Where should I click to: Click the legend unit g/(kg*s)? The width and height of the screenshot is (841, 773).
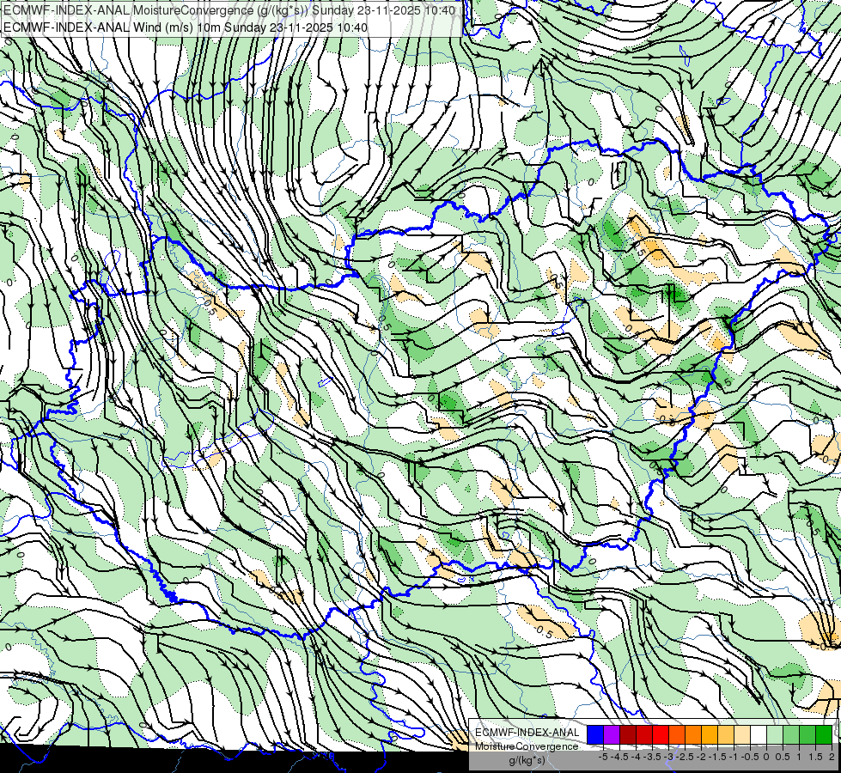(527, 760)
